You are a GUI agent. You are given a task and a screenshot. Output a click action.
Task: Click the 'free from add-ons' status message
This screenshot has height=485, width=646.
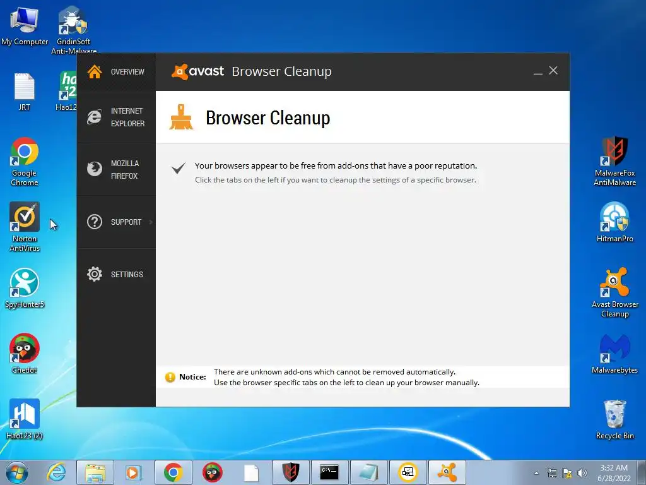tap(336, 166)
